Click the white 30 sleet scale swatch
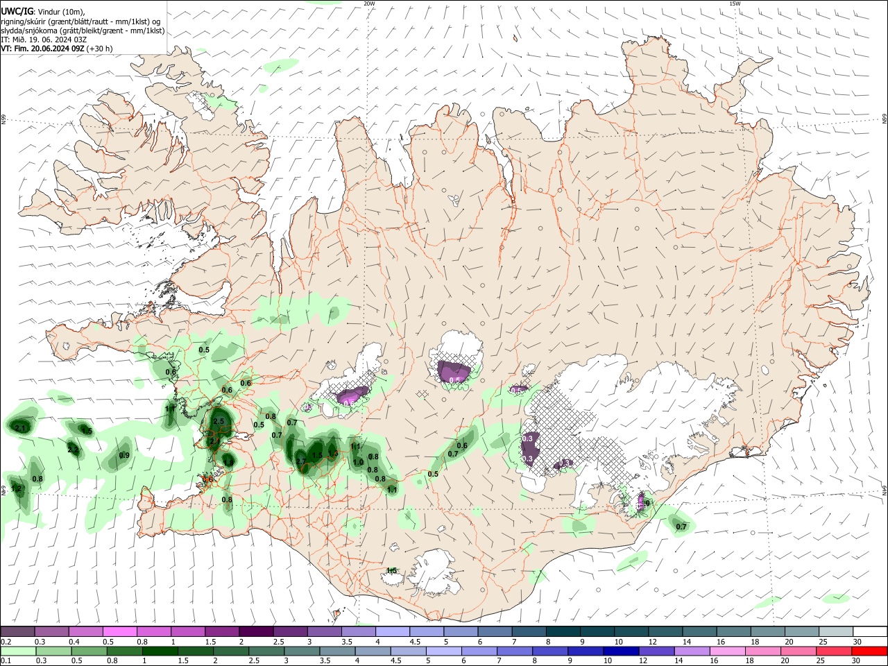This screenshot has width=888, height=666. tap(869, 631)
